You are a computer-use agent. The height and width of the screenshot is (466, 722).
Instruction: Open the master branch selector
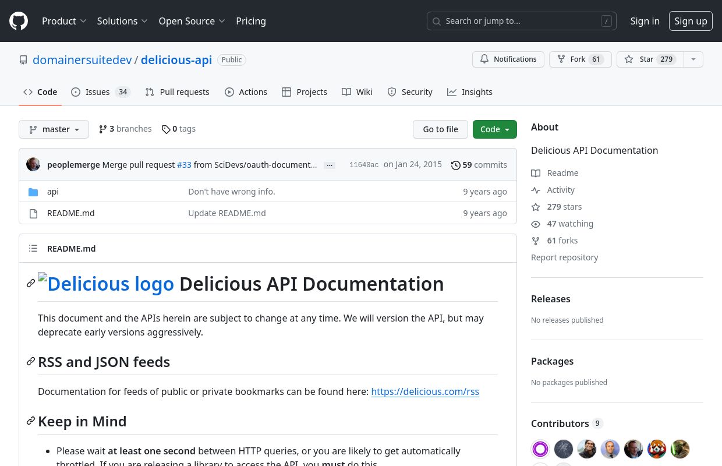(x=54, y=129)
